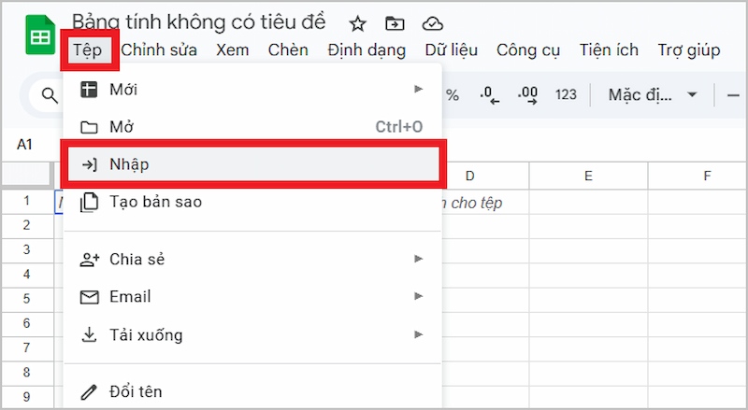Expand the Chia sẻ submenu
This screenshot has height=410, width=748.
coord(252,259)
